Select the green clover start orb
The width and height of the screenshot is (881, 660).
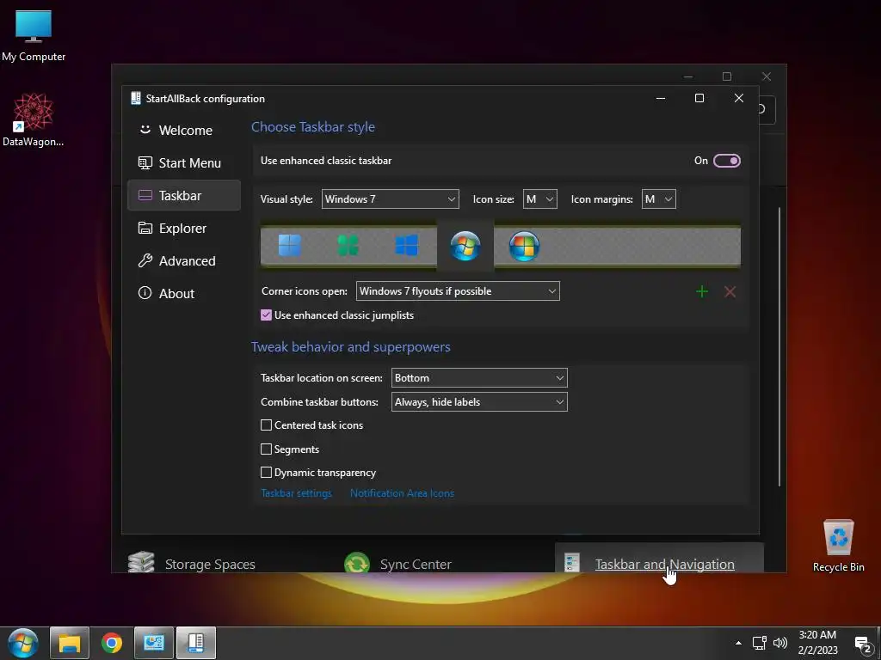point(348,245)
